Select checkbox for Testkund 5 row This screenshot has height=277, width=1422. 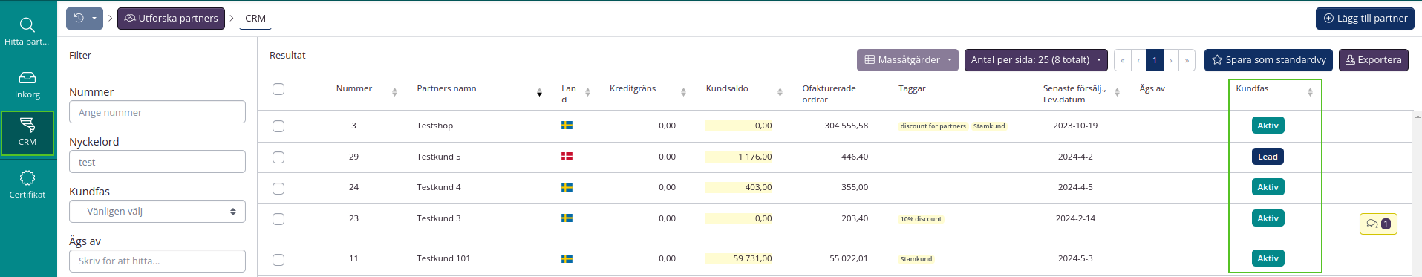[278, 157]
